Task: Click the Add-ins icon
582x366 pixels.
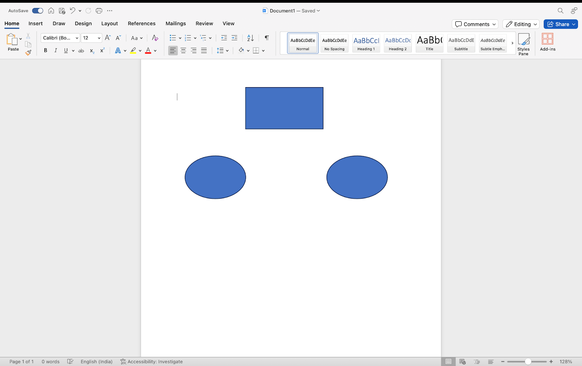Action: pos(547,40)
